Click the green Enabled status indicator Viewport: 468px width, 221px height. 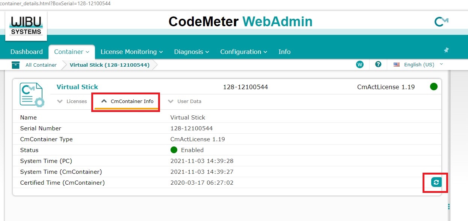pos(174,150)
